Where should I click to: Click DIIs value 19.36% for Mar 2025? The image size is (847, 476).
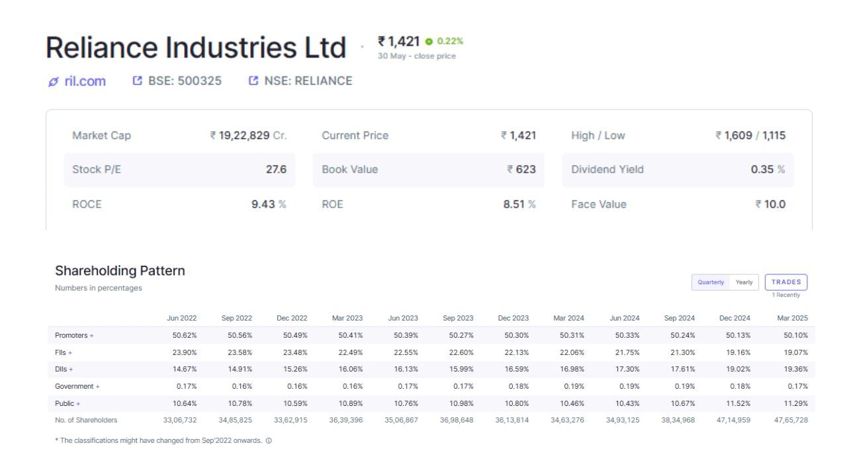pos(795,370)
